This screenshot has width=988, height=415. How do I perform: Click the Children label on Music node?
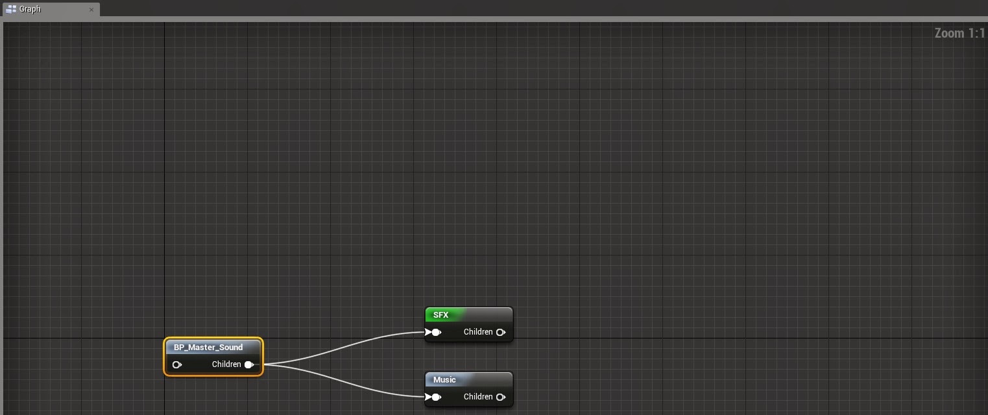click(x=478, y=397)
